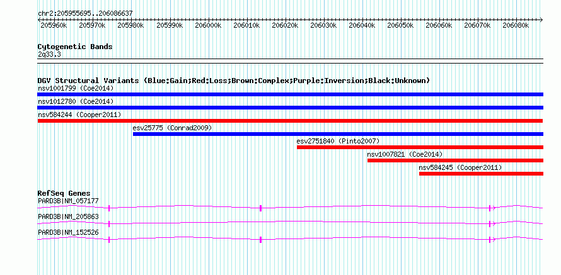Click the 206080k ruler label
The image size is (561, 275).
[516, 25]
